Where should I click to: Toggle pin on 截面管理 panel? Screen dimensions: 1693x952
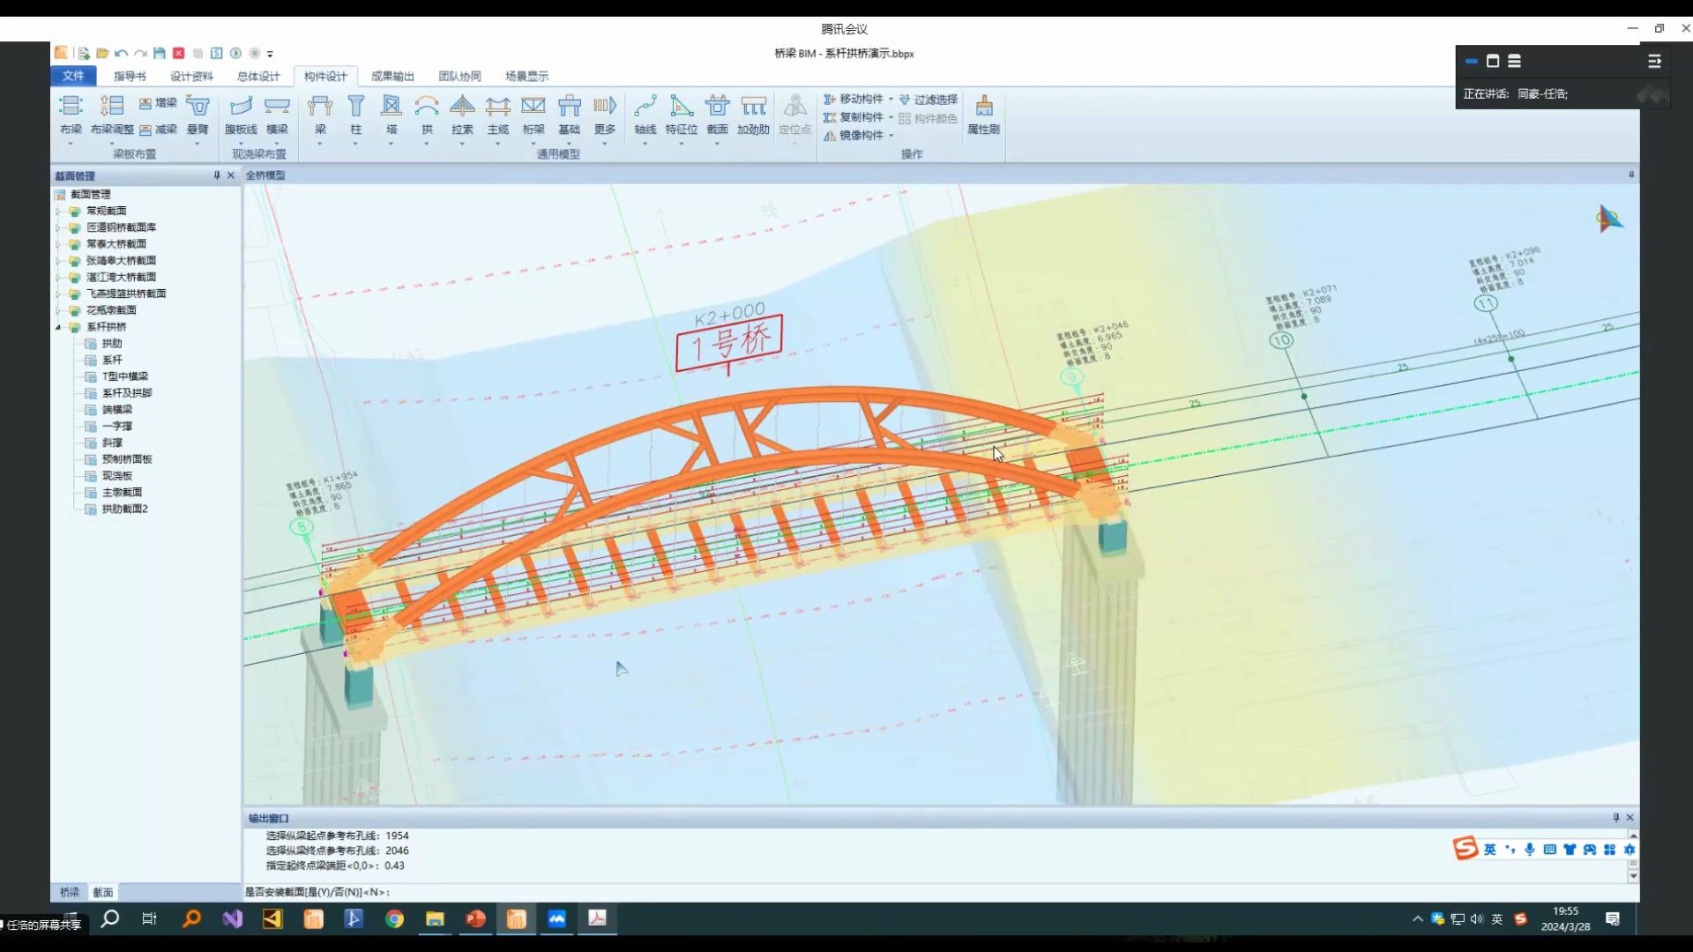click(x=217, y=175)
